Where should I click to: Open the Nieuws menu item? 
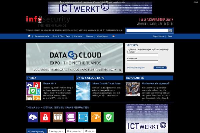tap(89, 36)
